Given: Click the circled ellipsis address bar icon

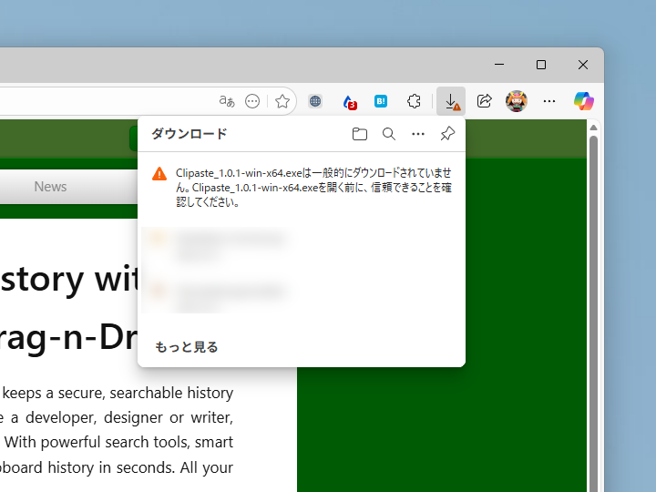Looking at the screenshot, I should coord(252,101).
